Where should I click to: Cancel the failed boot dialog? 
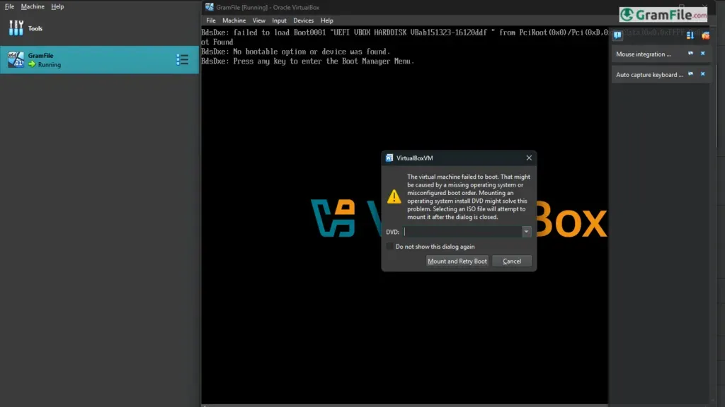(512, 261)
